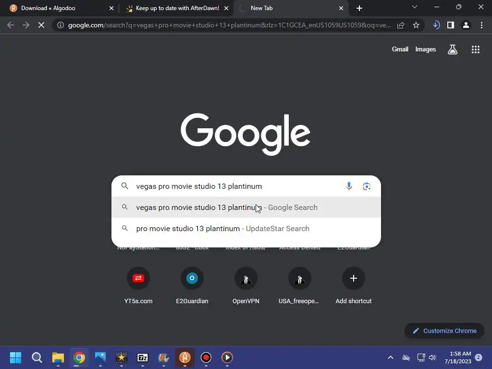Open the cloud sync tray icon
The image size is (492, 369).
click(x=406, y=357)
